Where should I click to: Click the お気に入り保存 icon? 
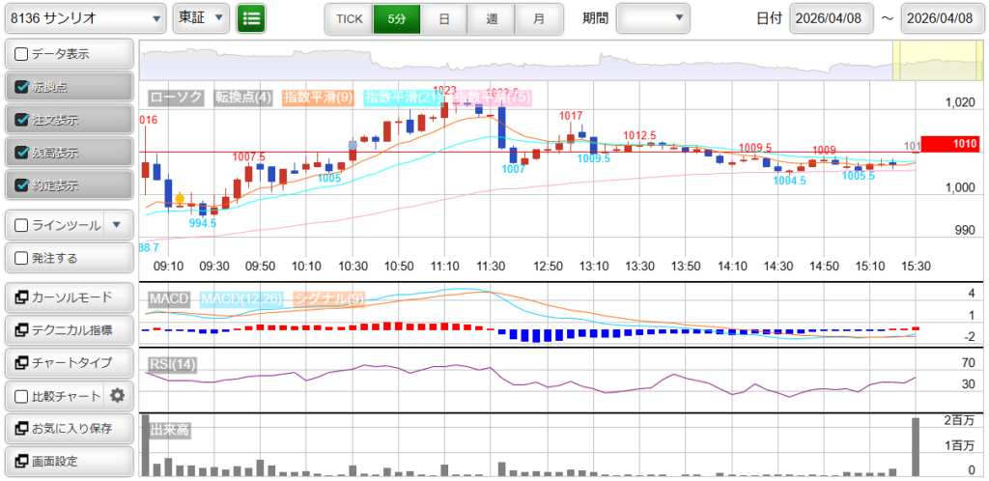coord(21,428)
